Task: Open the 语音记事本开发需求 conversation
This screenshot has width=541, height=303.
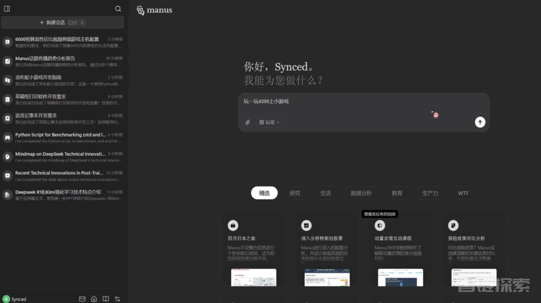Action: (62, 118)
